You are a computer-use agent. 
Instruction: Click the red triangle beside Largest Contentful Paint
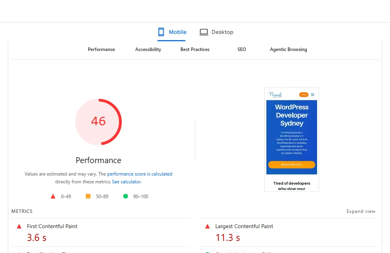pos(207,226)
